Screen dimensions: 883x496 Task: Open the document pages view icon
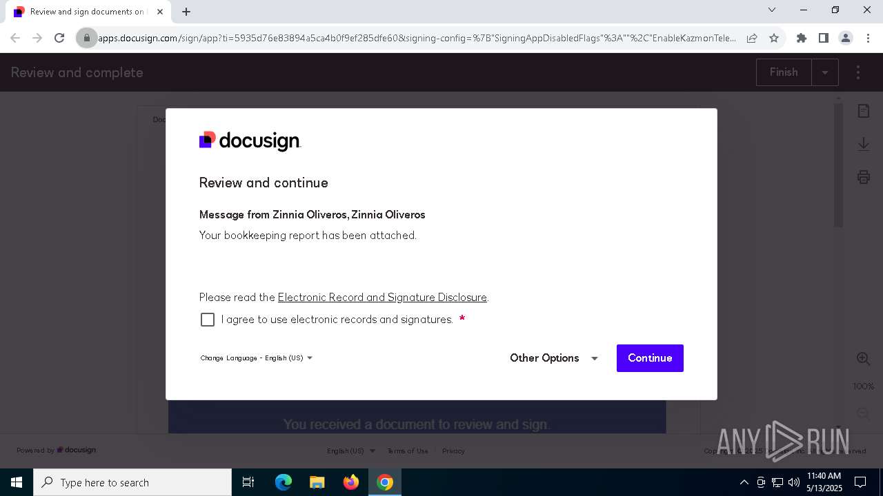864,111
